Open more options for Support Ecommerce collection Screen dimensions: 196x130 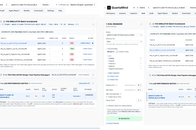click(140, 69)
